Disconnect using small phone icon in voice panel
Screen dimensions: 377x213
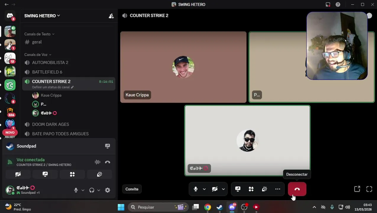(x=108, y=162)
